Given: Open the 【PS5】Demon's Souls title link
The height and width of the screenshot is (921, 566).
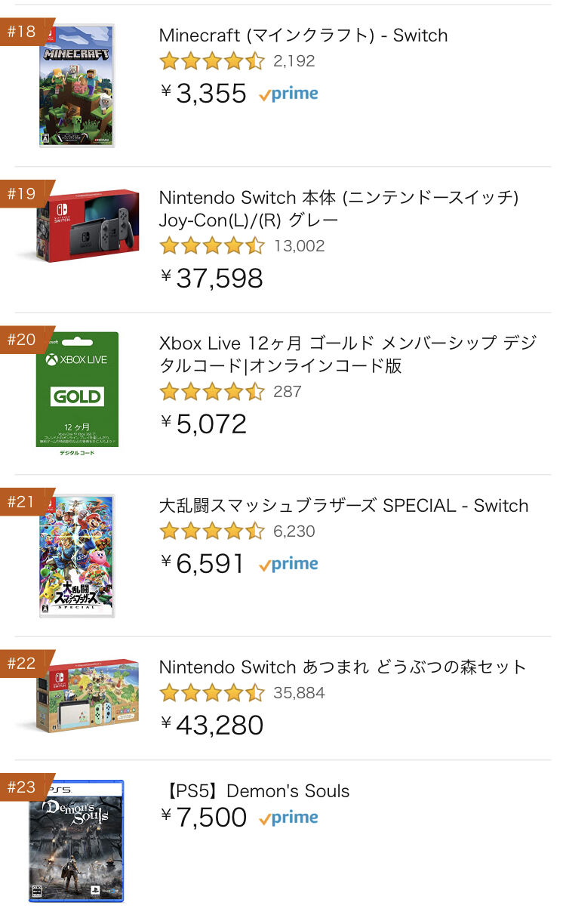Looking at the screenshot, I should (256, 791).
